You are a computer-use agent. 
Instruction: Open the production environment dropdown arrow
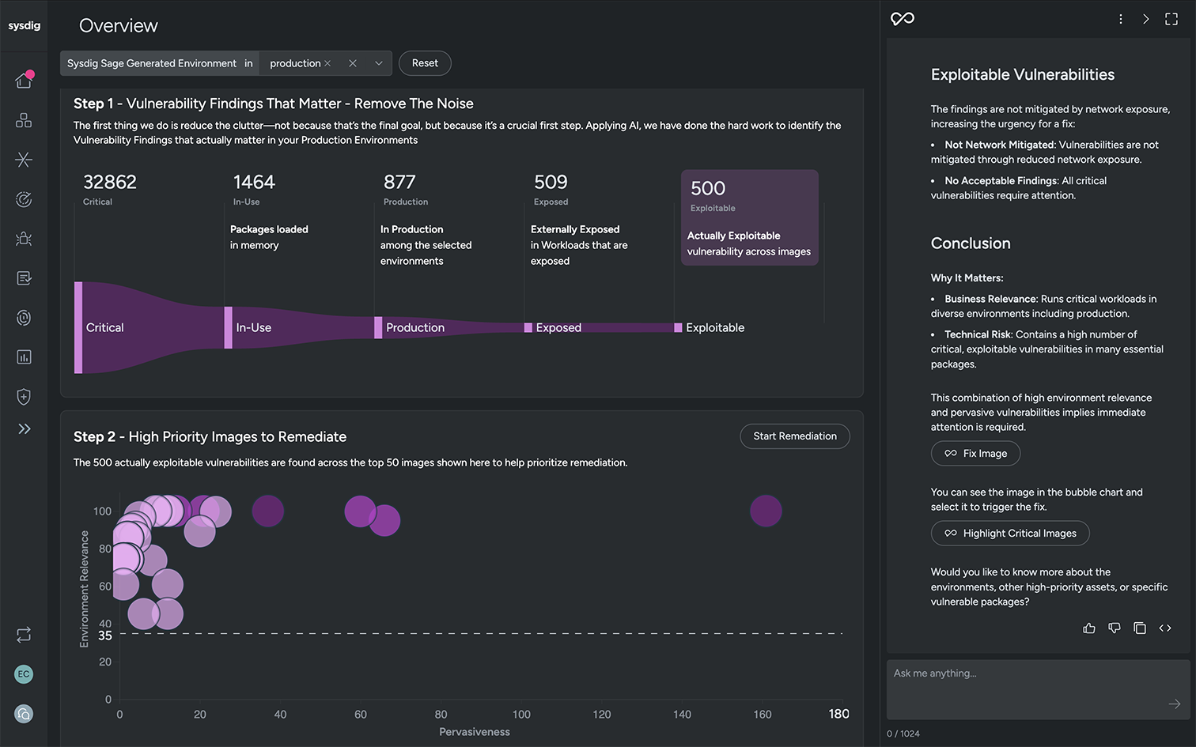[x=379, y=63]
